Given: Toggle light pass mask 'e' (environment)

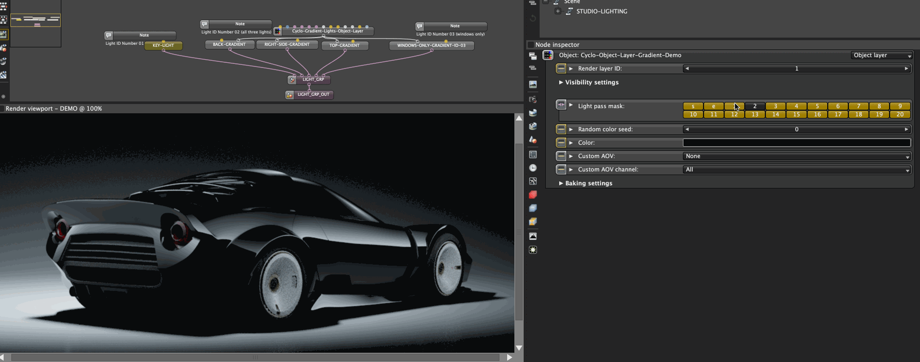Looking at the screenshot, I should point(714,106).
